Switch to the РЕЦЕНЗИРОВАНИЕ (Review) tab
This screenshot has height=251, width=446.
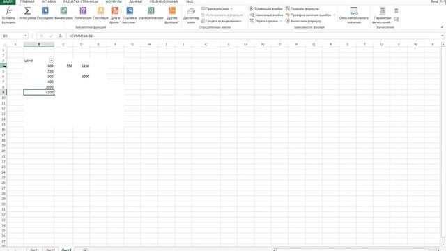(164, 1)
